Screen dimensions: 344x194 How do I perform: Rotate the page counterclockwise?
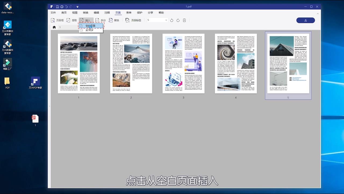point(172,20)
